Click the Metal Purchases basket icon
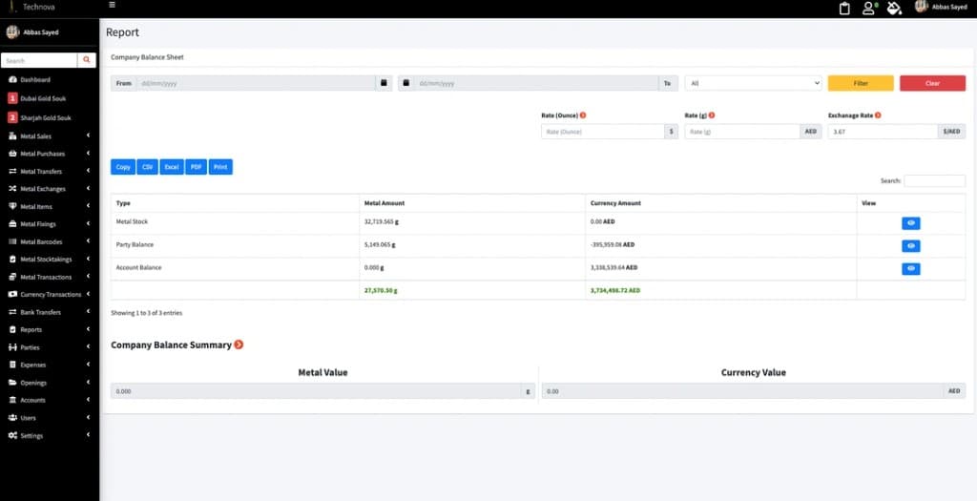The image size is (977, 501). pyautogui.click(x=12, y=154)
